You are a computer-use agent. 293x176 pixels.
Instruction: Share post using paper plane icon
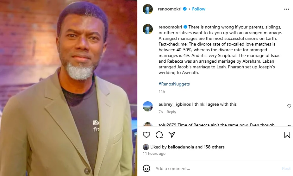pos(172,135)
